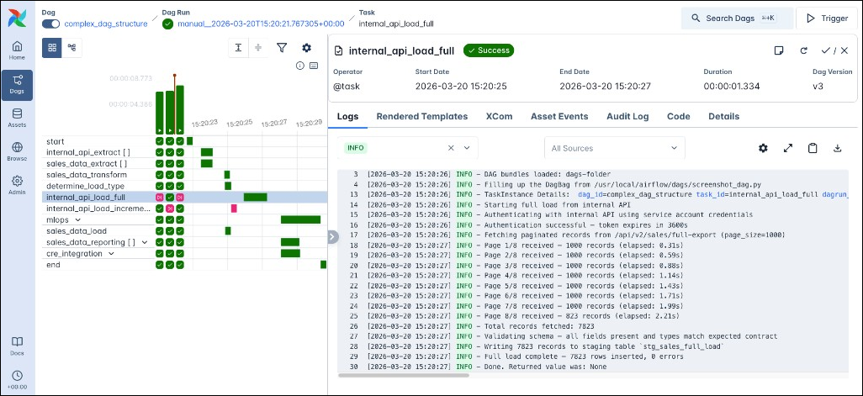Click the clear task instance refresh icon

(x=803, y=50)
